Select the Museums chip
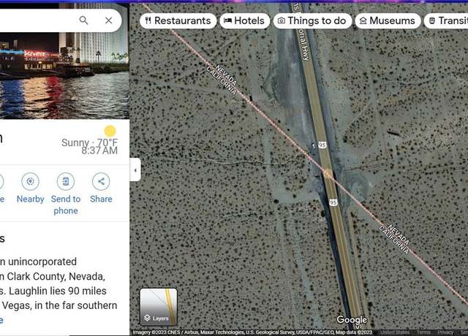468x336 pixels. click(x=388, y=20)
